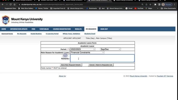Click the browser forward arrow
The height and width of the screenshot is (100, 178).
(7, 4)
